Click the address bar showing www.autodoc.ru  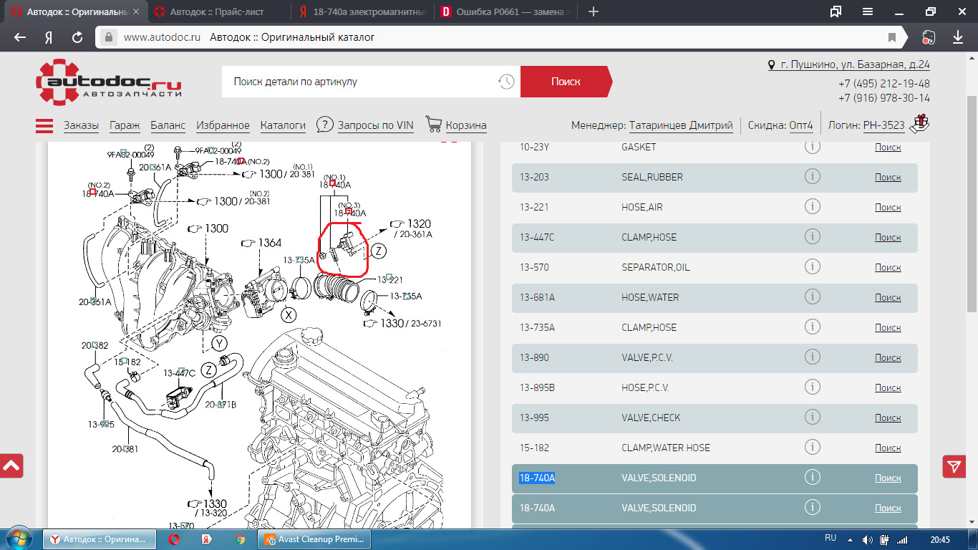point(501,37)
